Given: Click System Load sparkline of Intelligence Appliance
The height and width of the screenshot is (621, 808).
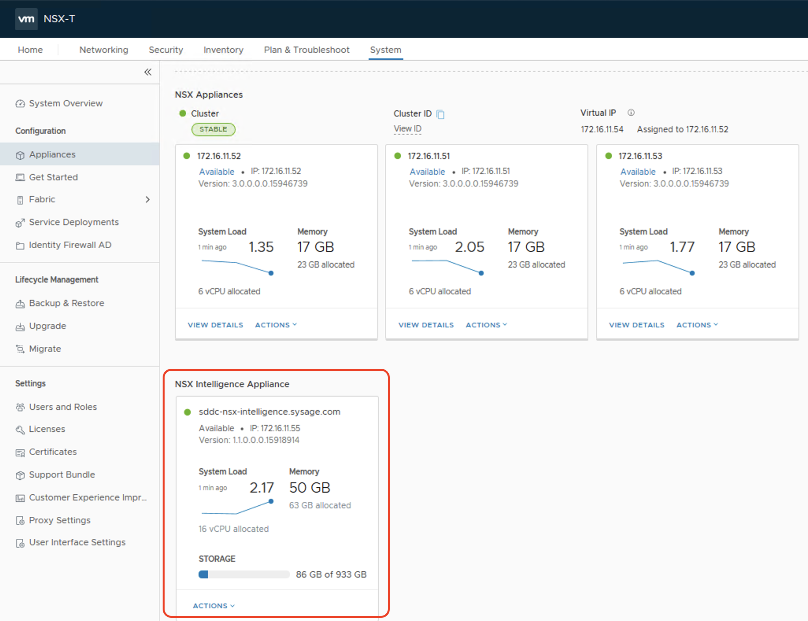Looking at the screenshot, I should (x=237, y=507).
